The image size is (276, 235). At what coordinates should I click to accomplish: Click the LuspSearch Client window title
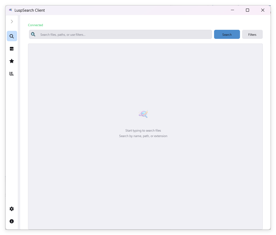click(x=30, y=10)
